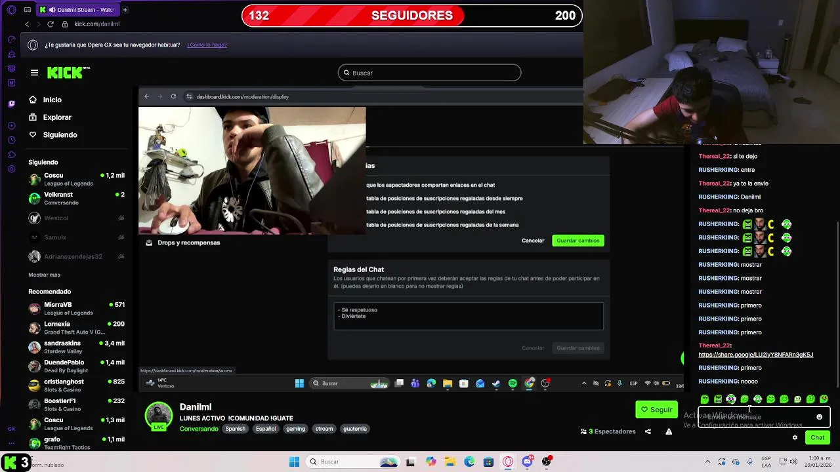Open followed channel Coscu League of Legends
The width and height of the screenshot is (840, 472).
pos(76,179)
